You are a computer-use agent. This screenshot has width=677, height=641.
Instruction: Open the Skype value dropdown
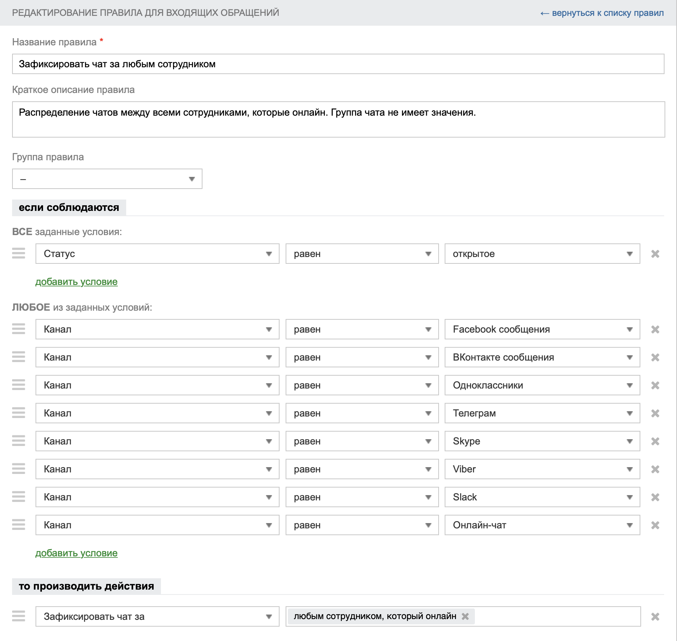pyautogui.click(x=543, y=441)
